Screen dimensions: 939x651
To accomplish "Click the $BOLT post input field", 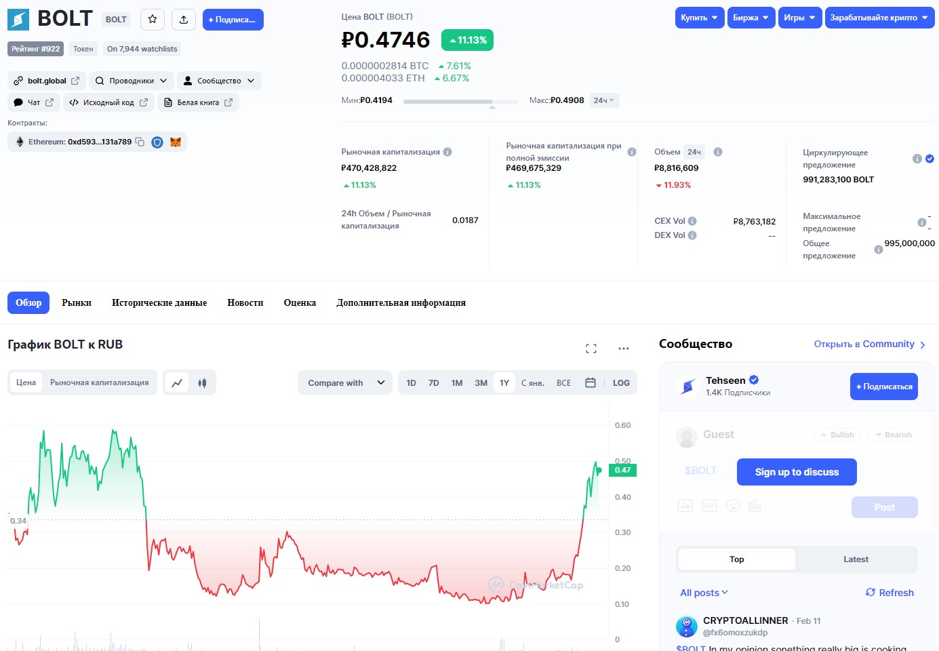I will pyautogui.click(x=700, y=471).
